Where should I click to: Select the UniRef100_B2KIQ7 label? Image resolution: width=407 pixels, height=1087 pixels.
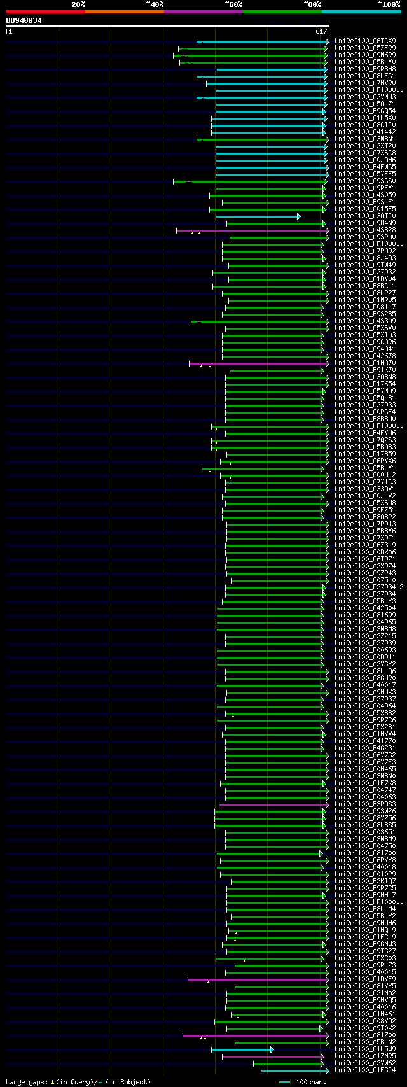coord(365,881)
